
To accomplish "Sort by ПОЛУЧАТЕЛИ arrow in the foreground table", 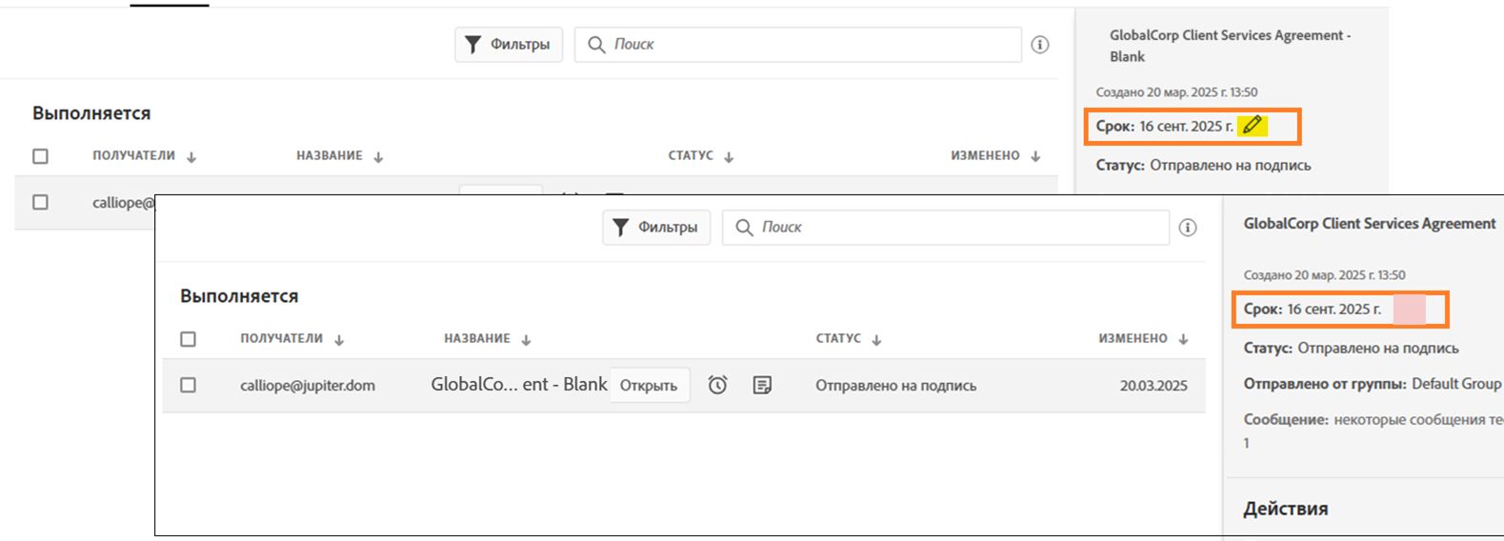I will (x=339, y=339).
